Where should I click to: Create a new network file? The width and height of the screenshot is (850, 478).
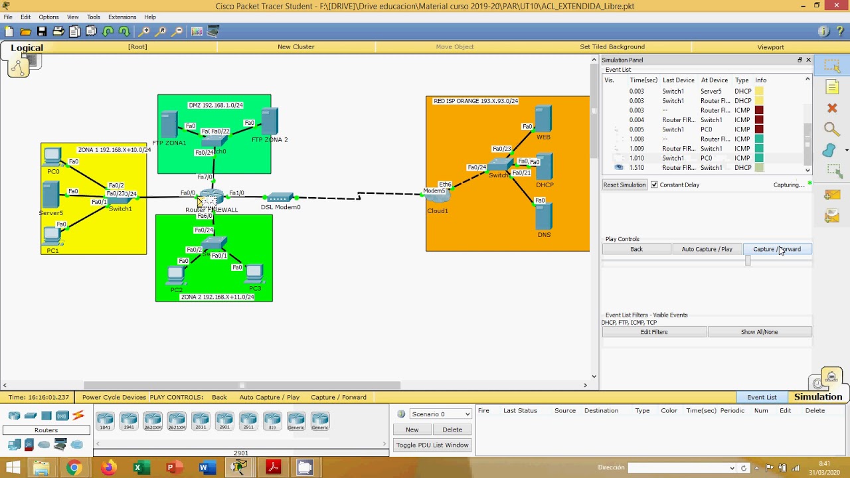(9, 31)
